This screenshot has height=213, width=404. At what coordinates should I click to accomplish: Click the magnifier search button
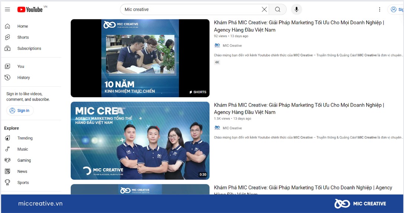[x=278, y=10]
